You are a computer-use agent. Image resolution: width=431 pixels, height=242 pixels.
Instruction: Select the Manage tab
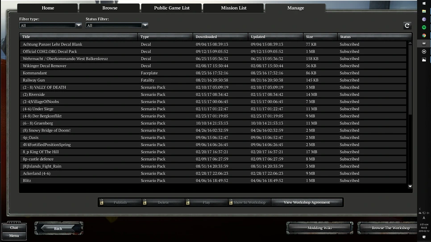coord(295,8)
